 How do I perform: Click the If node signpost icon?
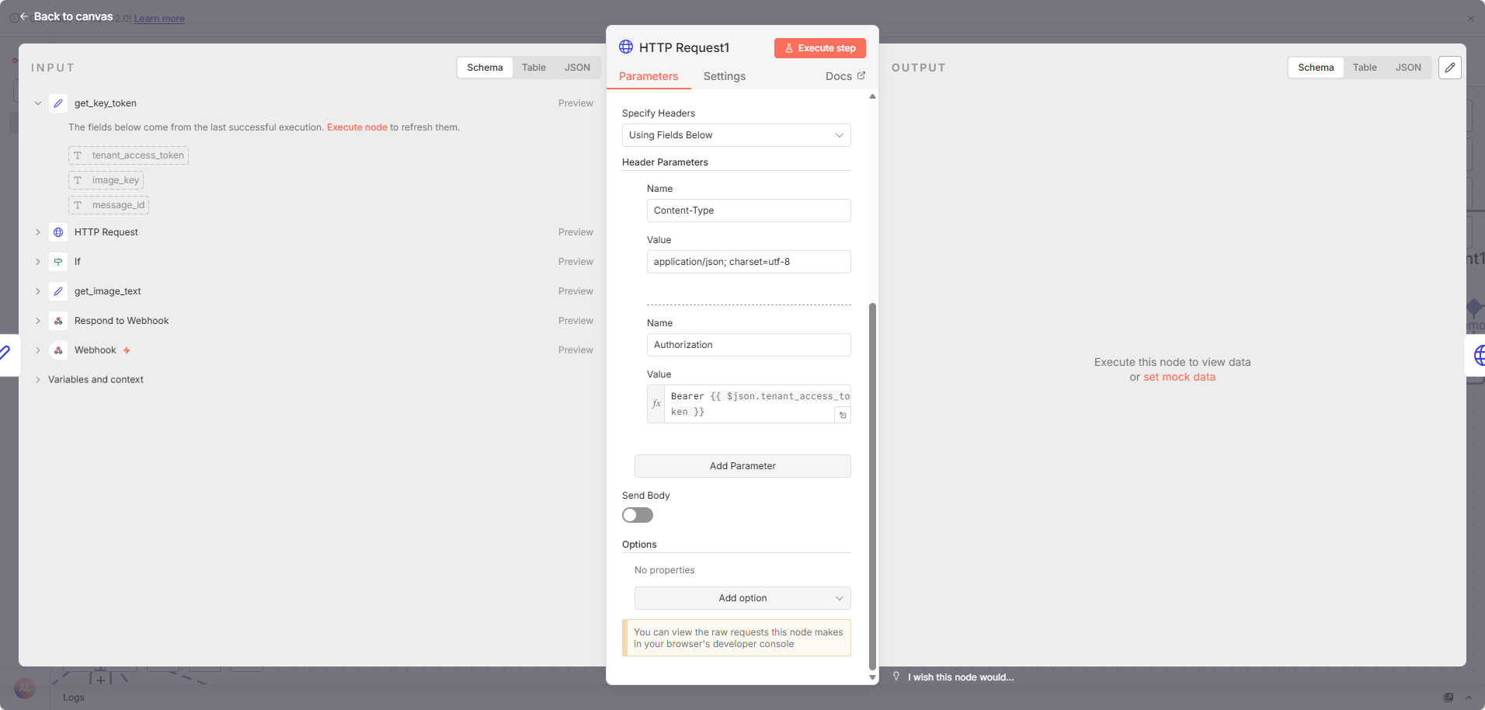58,262
